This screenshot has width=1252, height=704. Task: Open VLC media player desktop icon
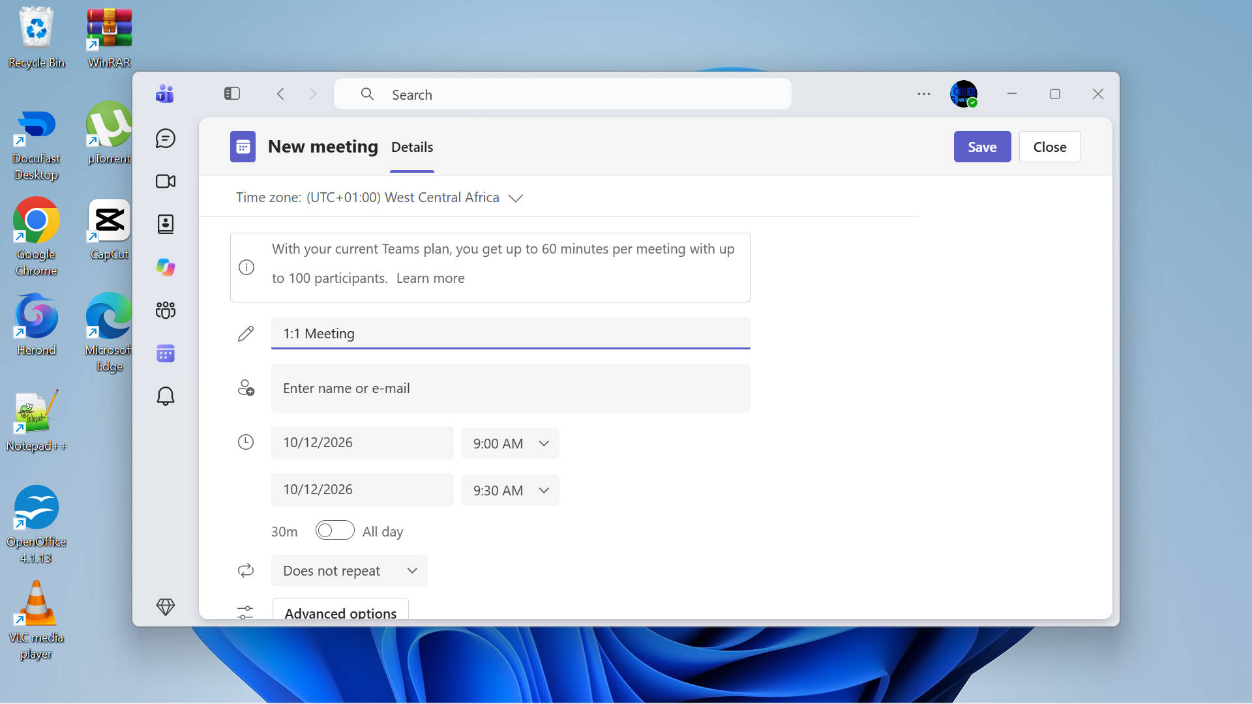(37, 620)
